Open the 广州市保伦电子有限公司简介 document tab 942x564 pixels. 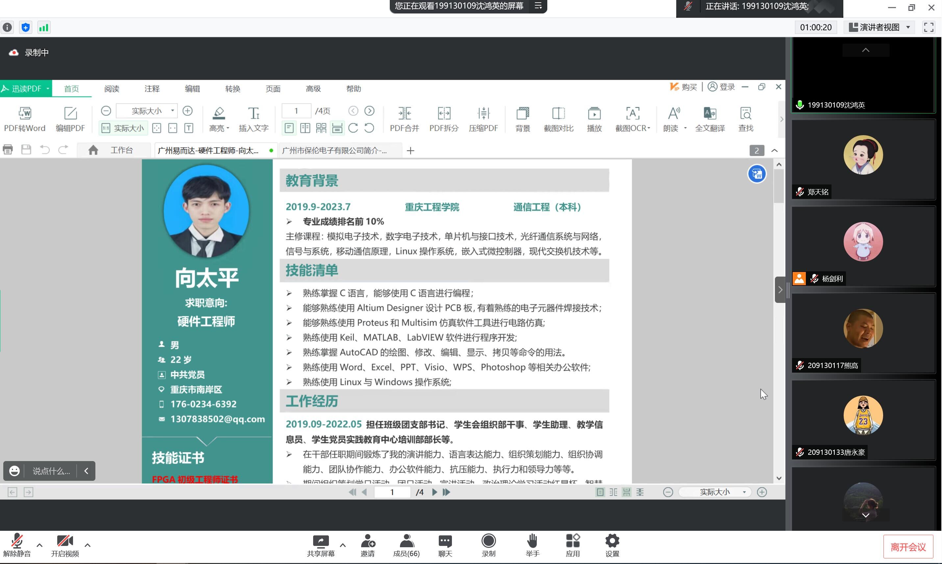[x=335, y=151]
